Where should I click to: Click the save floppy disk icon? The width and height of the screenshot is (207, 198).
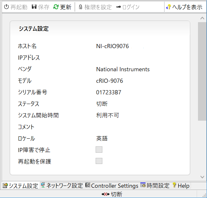(x=34, y=7)
